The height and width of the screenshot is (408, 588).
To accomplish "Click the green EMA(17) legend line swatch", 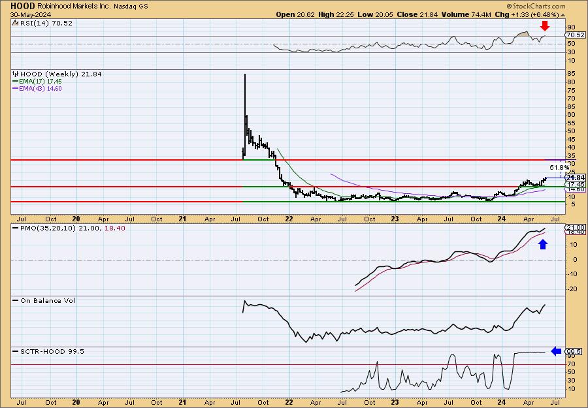I will [16, 82].
